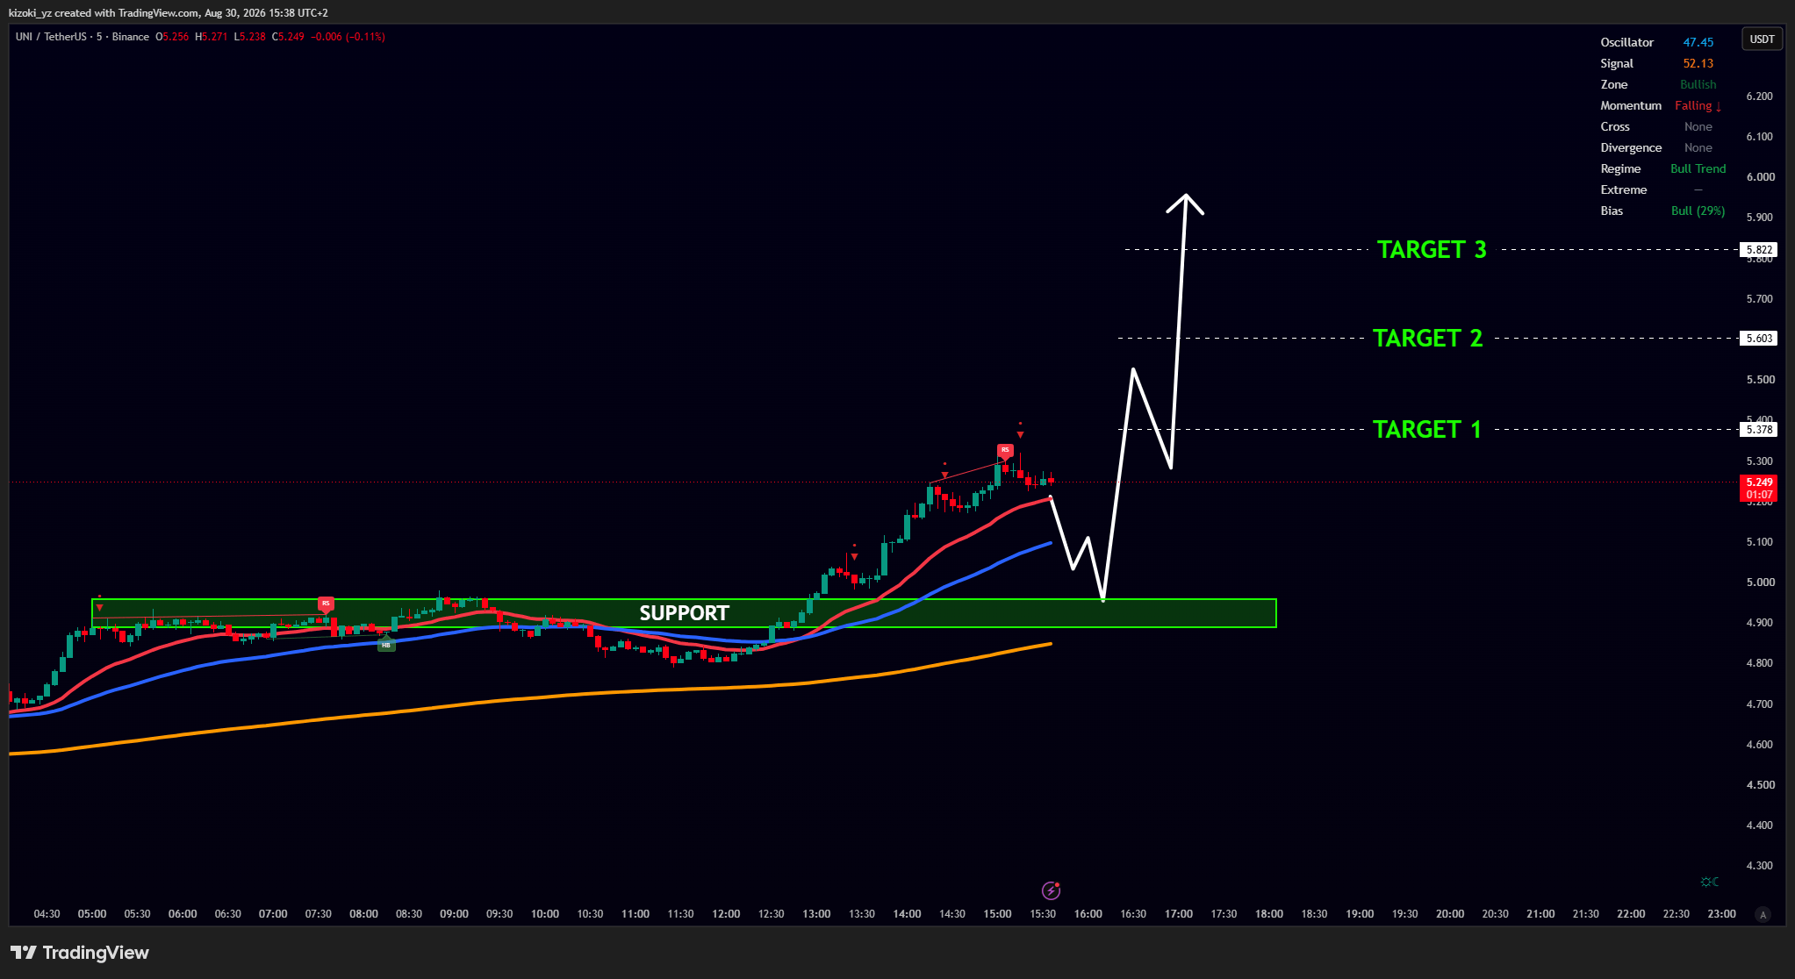Click the Zone value Bullish
Viewport: 1795px width, 979px height.
(1698, 84)
